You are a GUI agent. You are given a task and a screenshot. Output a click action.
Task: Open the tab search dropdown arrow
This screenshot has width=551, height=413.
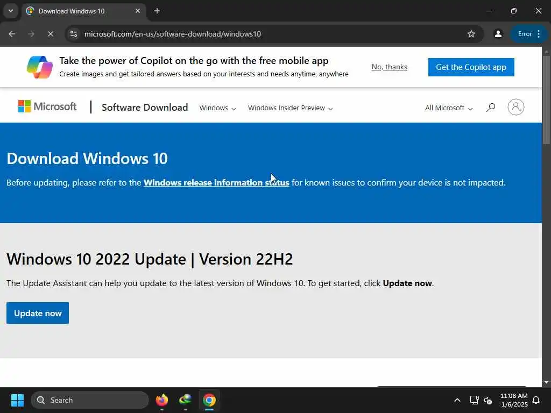pyautogui.click(x=11, y=11)
